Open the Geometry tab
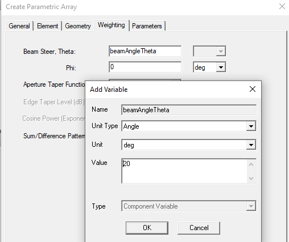The width and height of the screenshot is (289, 242). click(78, 26)
